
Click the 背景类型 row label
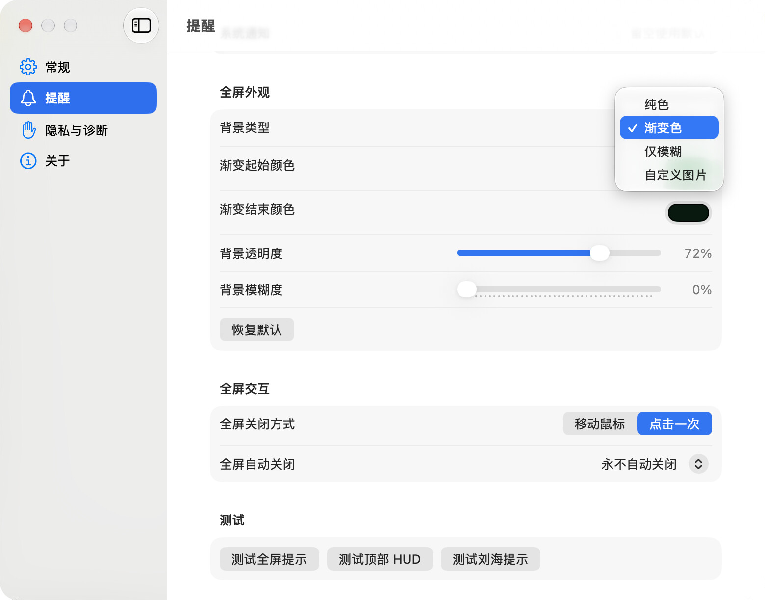(x=245, y=127)
